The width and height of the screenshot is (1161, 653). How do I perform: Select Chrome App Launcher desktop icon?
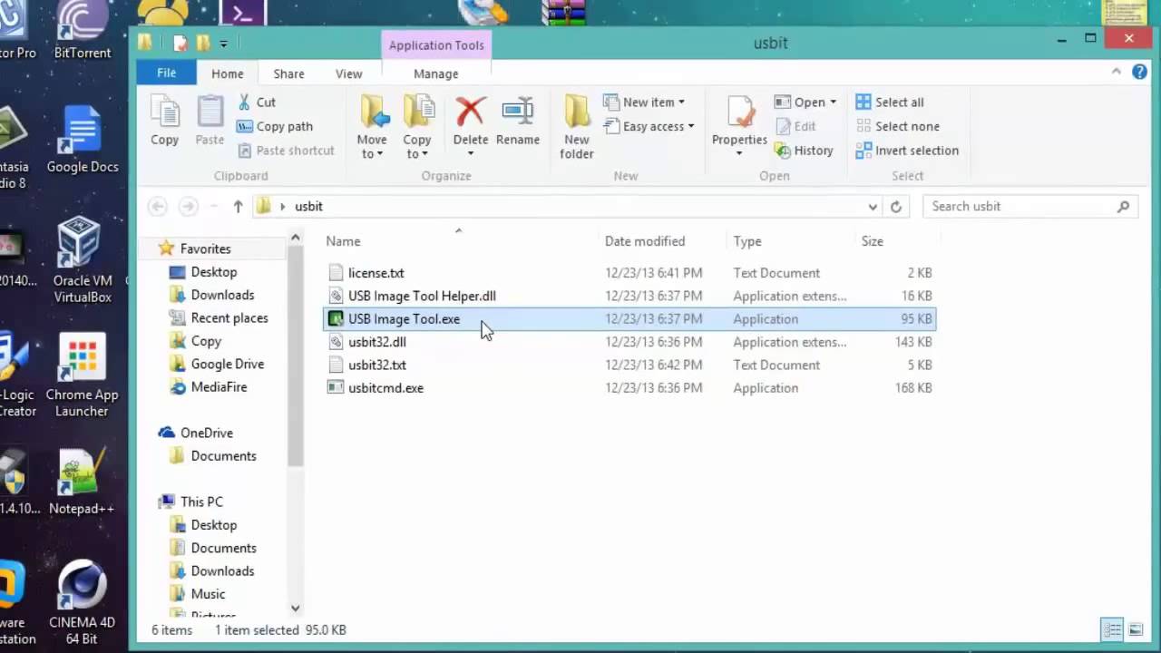click(x=82, y=376)
